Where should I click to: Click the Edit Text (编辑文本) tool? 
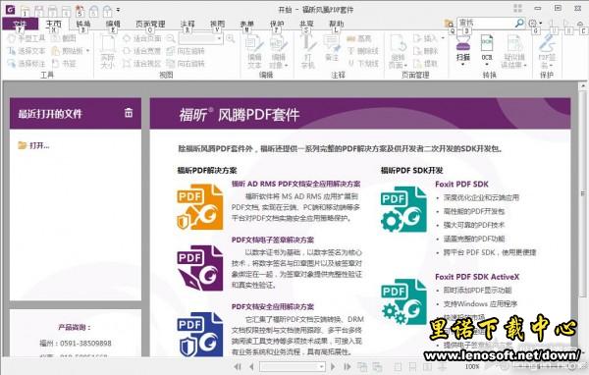coord(254,52)
